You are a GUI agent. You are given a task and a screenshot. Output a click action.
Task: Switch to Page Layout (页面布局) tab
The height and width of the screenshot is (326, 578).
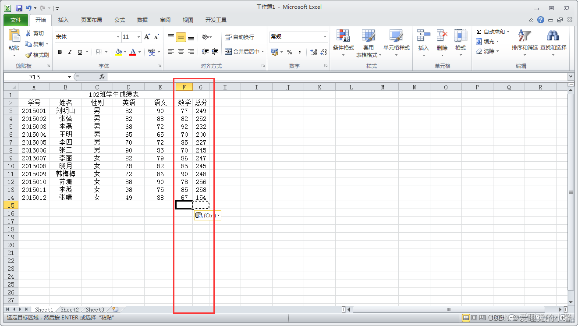[x=91, y=20]
